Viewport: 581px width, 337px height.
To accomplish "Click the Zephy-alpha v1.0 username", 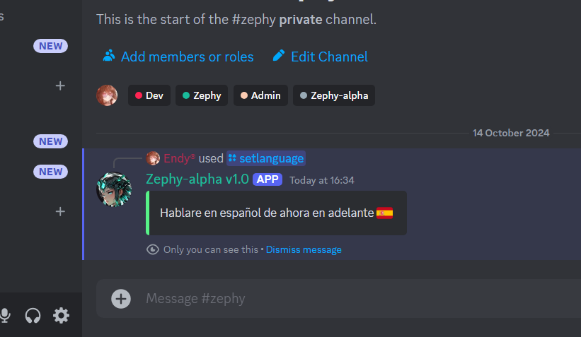I will tap(197, 179).
